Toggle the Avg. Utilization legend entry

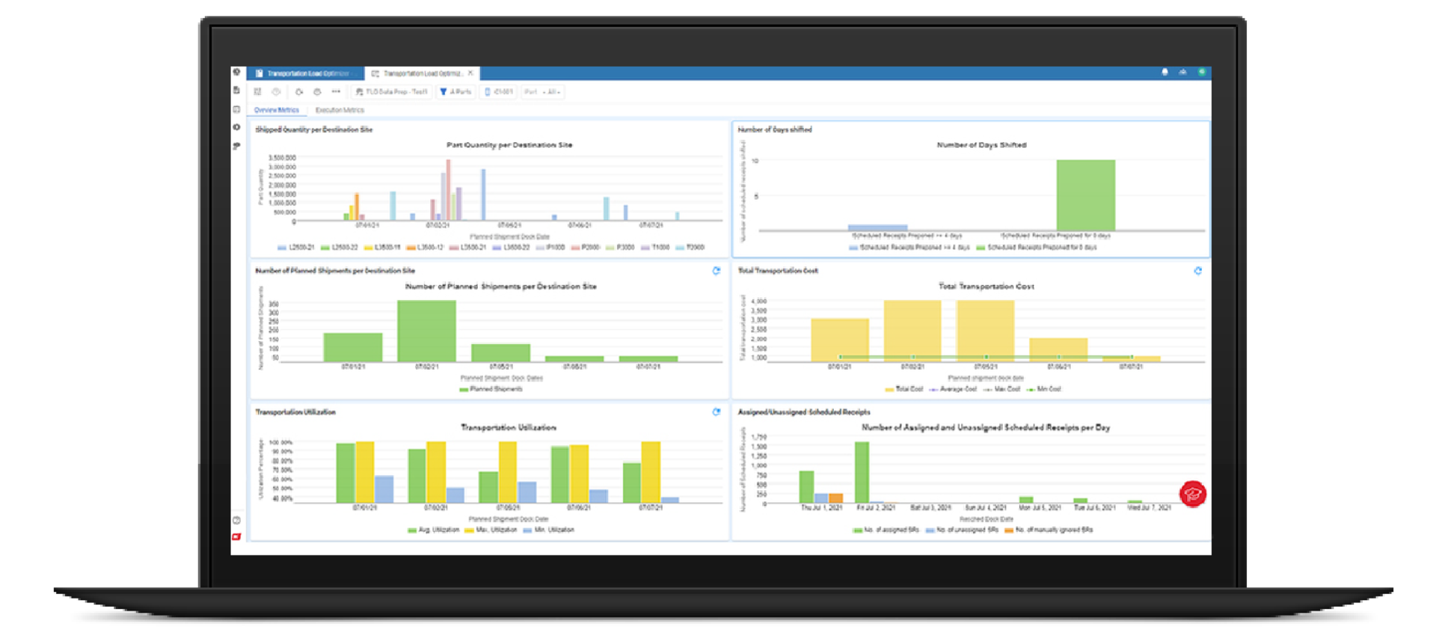pyautogui.click(x=434, y=530)
